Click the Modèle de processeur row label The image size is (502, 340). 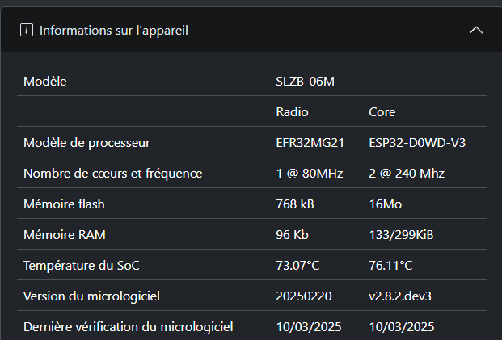(86, 143)
